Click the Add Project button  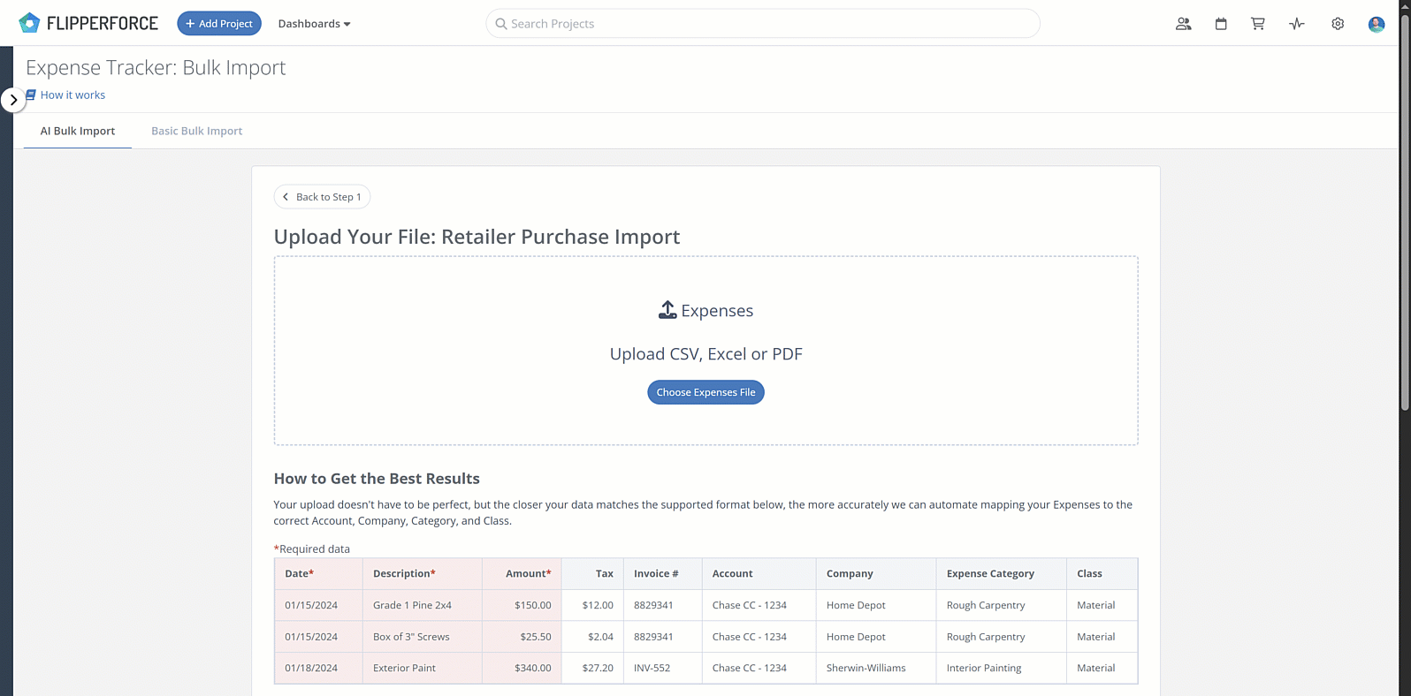[219, 23]
